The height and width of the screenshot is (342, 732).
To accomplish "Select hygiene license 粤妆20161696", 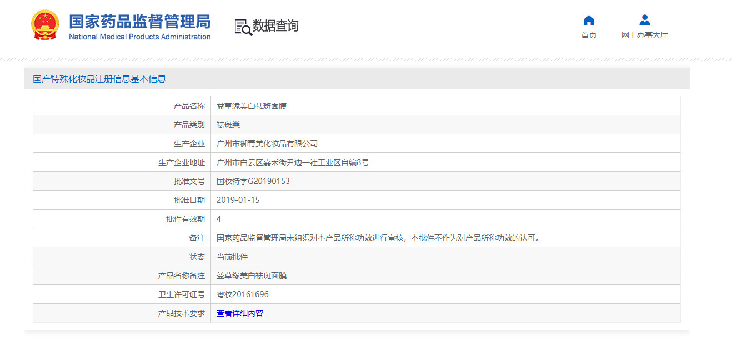I will pyautogui.click(x=243, y=294).
